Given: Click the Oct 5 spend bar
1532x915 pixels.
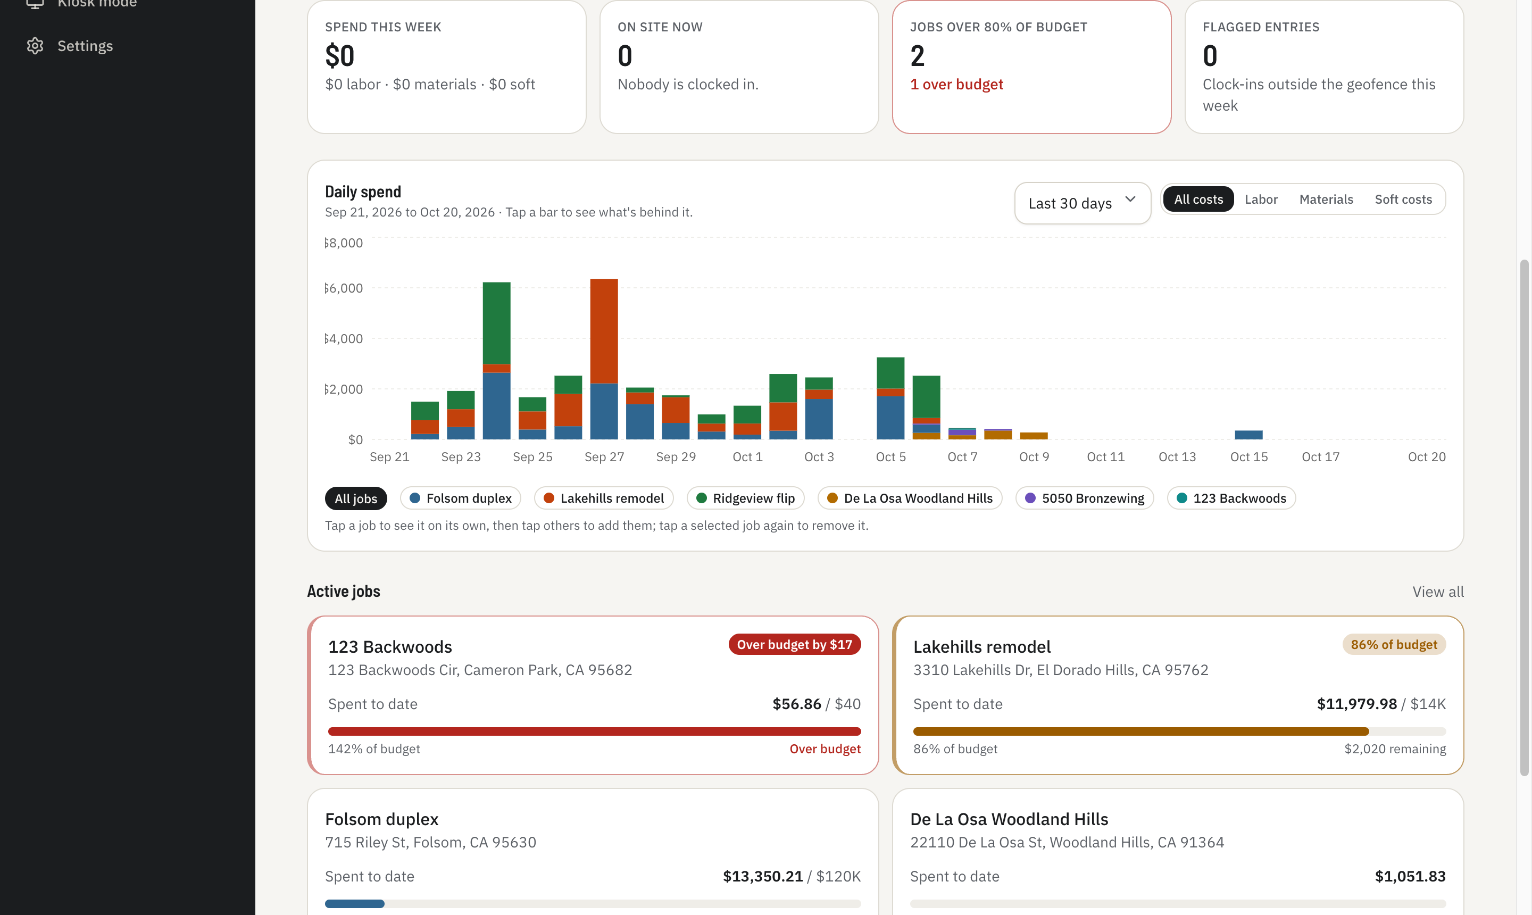Looking at the screenshot, I should [x=890, y=398].
